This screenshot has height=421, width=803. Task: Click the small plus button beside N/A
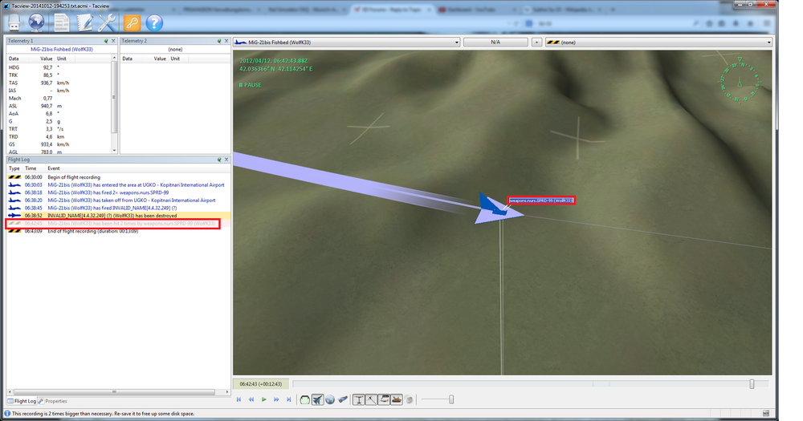pos(536,43)
